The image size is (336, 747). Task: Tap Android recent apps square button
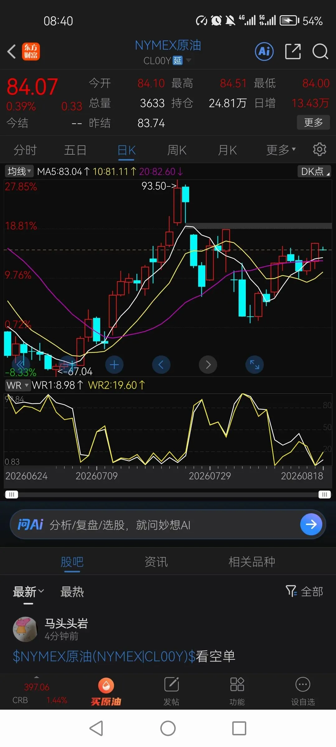click(x=239, y=728)
